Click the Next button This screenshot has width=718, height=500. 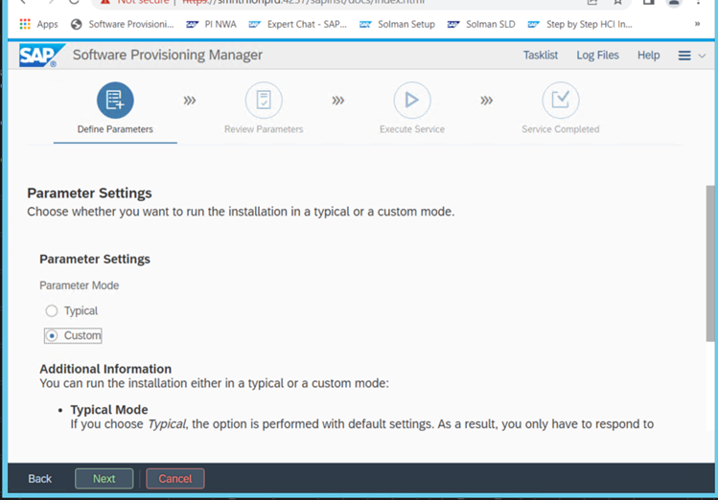[x=104, y=479]
